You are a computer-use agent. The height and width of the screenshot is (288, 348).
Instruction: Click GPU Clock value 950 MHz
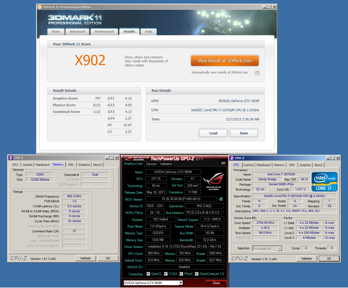[154, 253]
